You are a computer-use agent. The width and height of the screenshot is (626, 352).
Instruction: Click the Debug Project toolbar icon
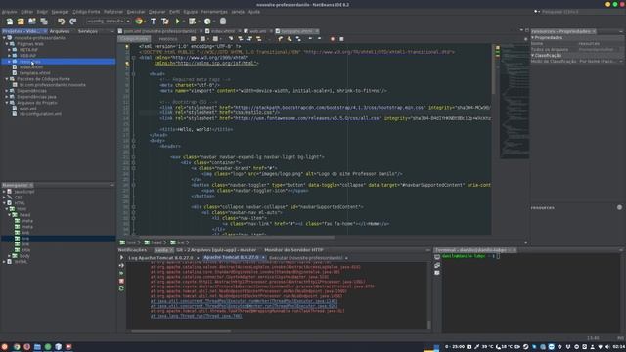pyautogui.click(x=193, y=22)
